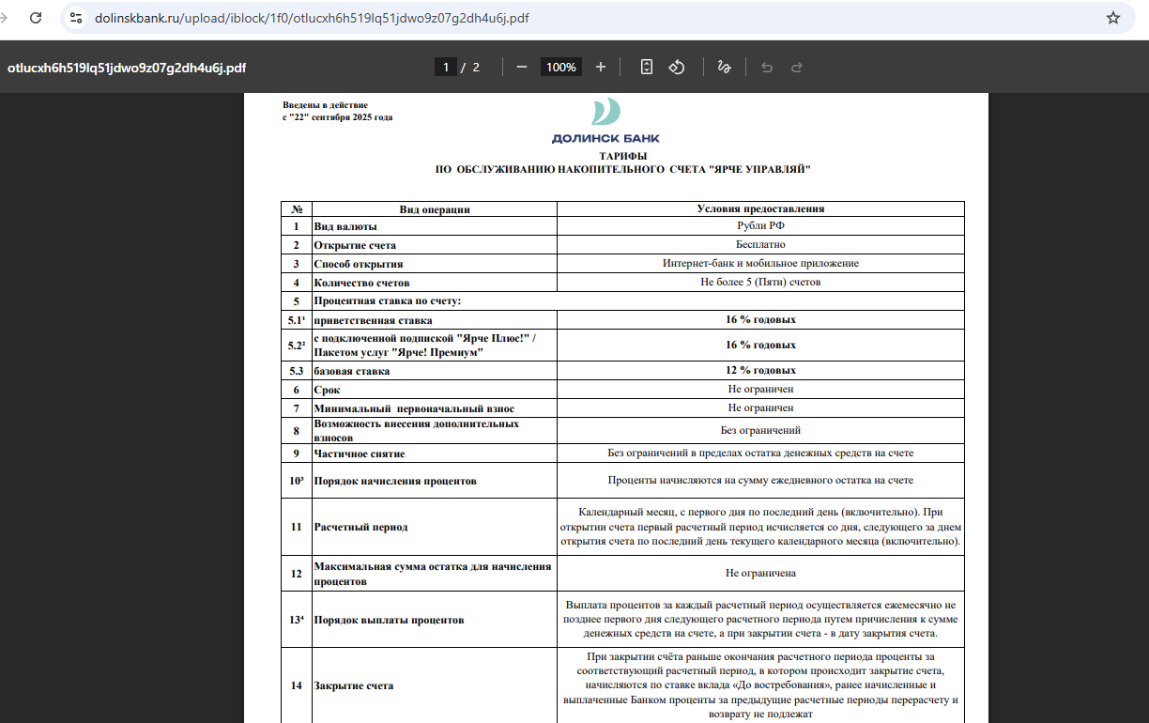The image size is (1149, 723).
Task: Bookmark this page with the star icon
Action: (1113, 18)
